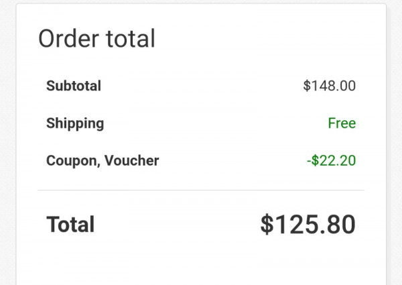Click the $125.80 total amount
This screenshot has height=285, width=402.
tap(308, 225)
